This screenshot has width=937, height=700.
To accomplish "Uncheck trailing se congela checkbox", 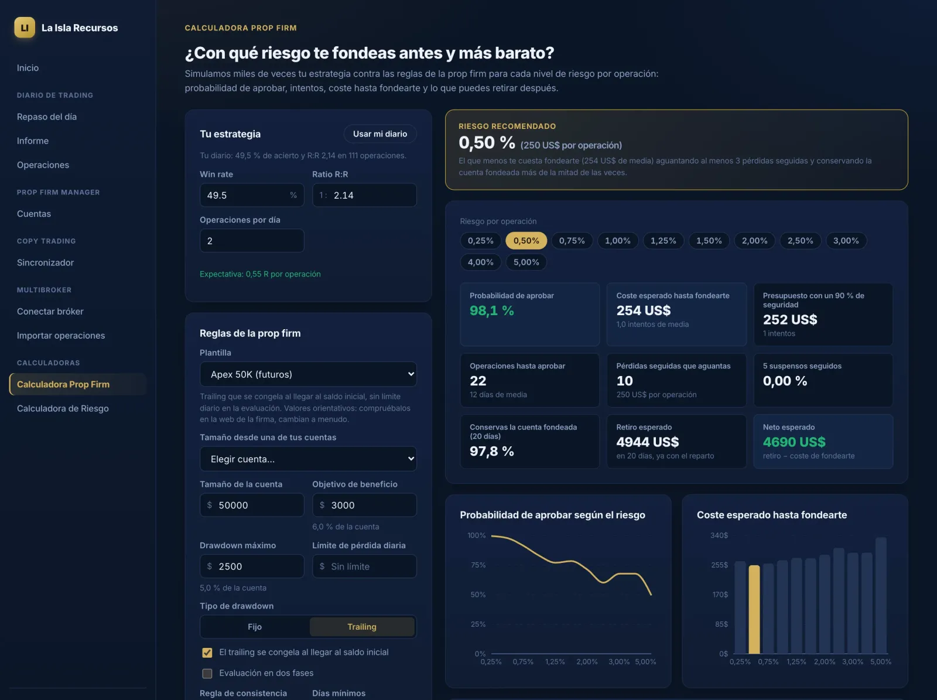I will pyautogui.click(x=207, y=653).
